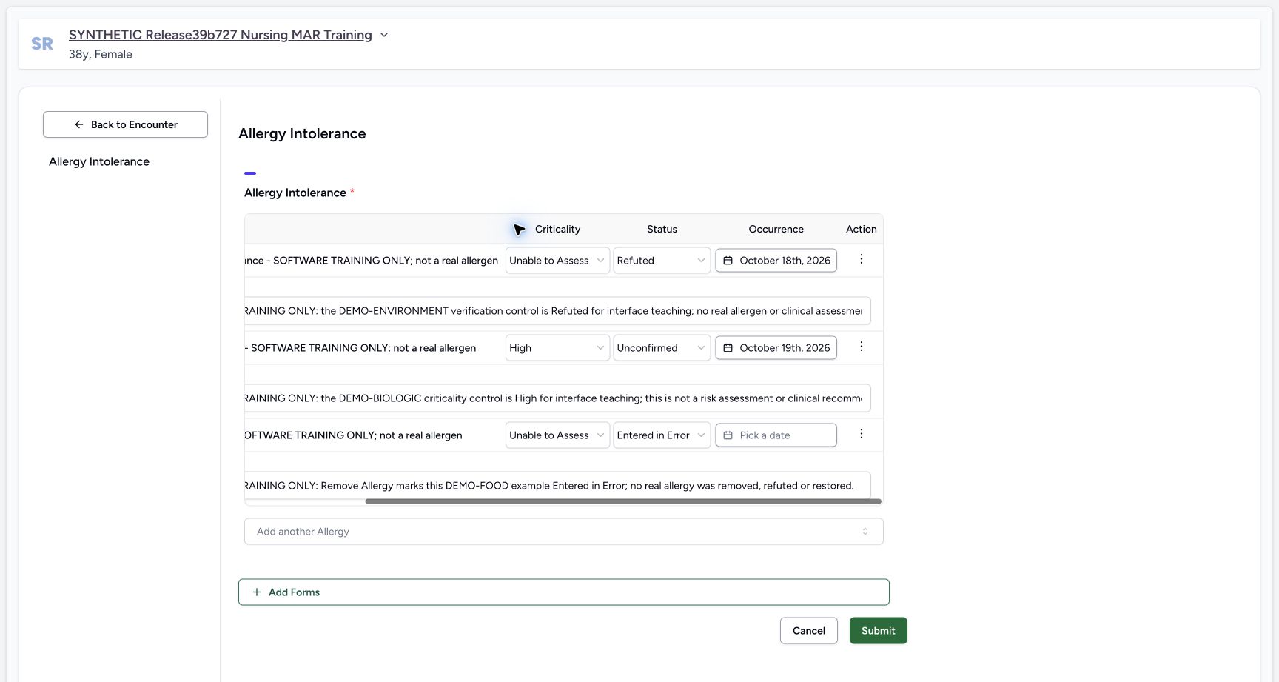Viewport: 1279px width, 682px height.
Task: Open SYNTHETIC Release39b727 patient name link
Action: (221, 35)
